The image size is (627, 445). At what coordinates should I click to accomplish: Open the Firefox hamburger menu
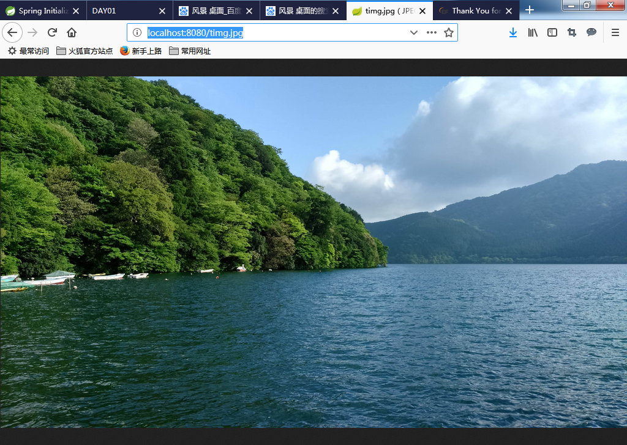[x=615, y=32]
